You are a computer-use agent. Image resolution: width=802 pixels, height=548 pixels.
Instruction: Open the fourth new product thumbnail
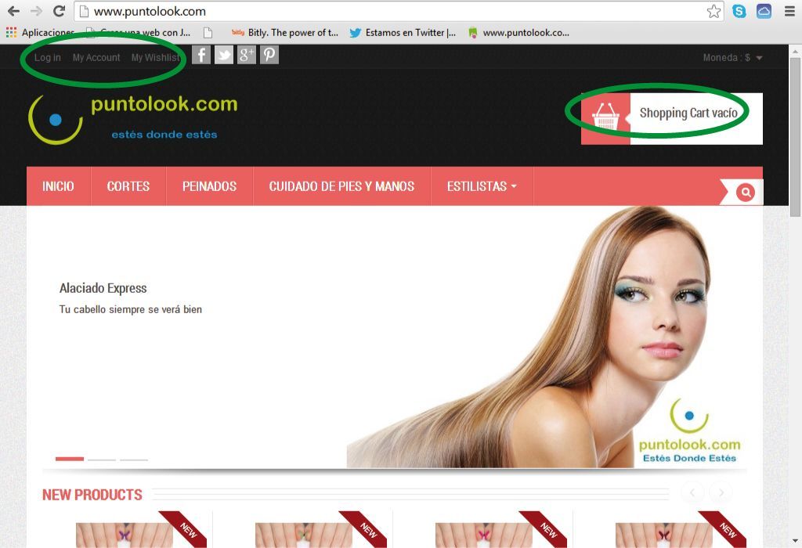point(663,535)
